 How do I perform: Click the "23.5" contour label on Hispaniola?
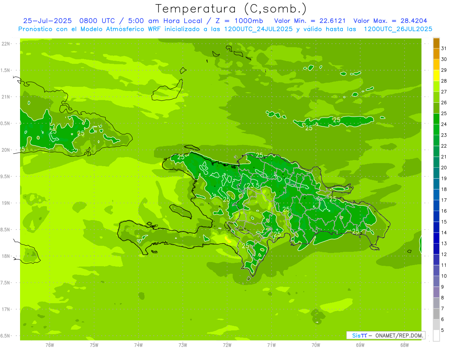253,185
